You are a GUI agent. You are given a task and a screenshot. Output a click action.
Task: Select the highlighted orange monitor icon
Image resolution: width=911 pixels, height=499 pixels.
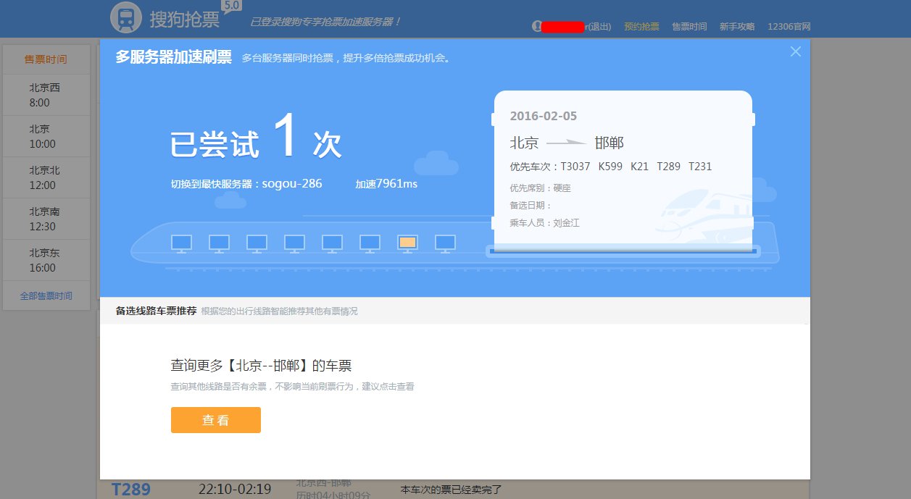coord(407,243)
